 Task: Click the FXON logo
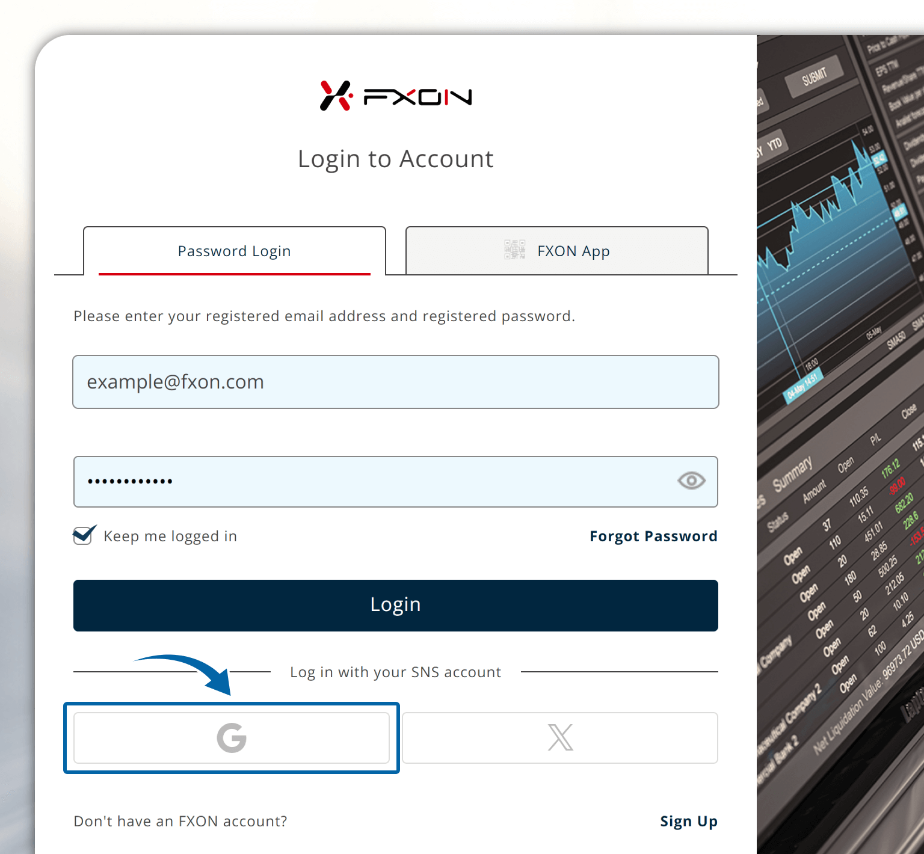point(396,96)
